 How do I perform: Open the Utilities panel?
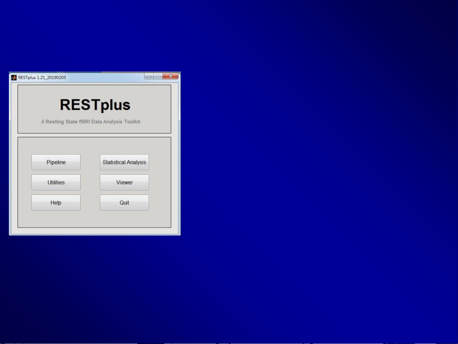56,182
